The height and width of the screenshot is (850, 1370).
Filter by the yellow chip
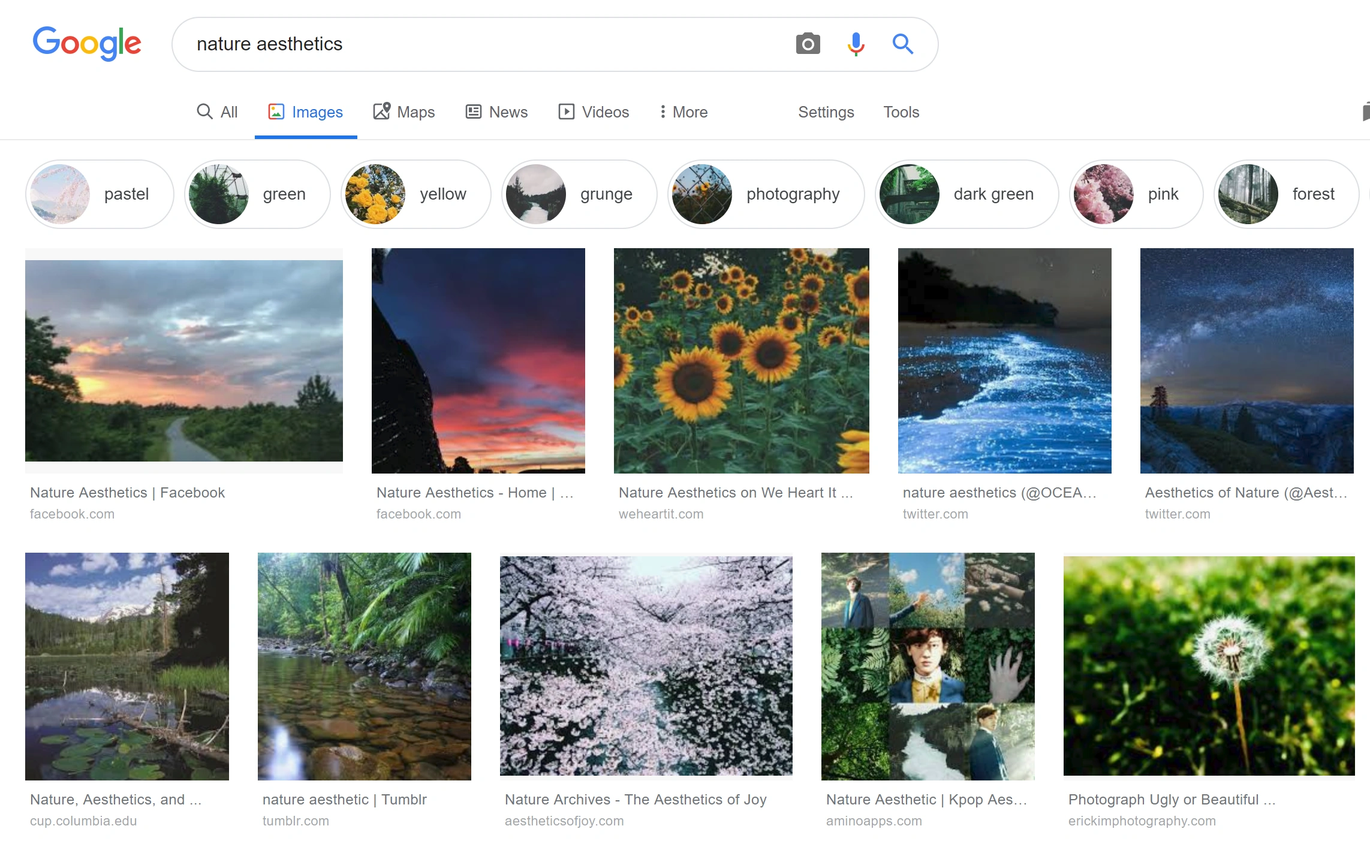415,194
